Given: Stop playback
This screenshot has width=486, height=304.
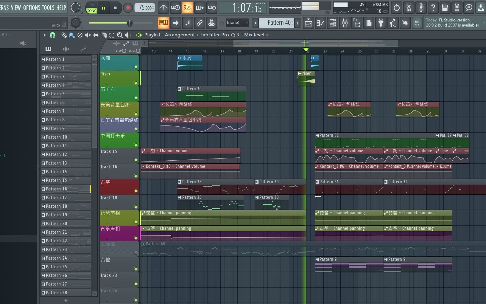Looking at the screenshot, I should click(x=115, y=8).
